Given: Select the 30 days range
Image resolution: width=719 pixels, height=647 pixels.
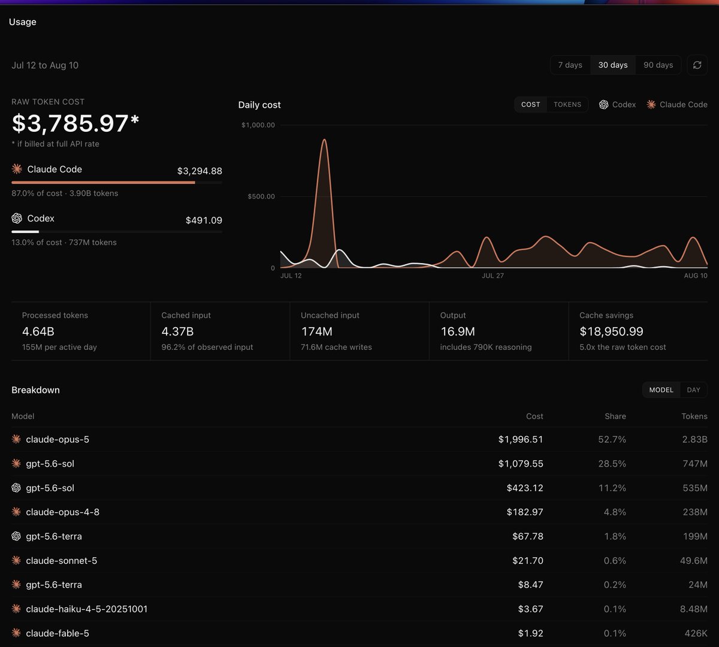Looking at the screenshot, I should point(613,65).
